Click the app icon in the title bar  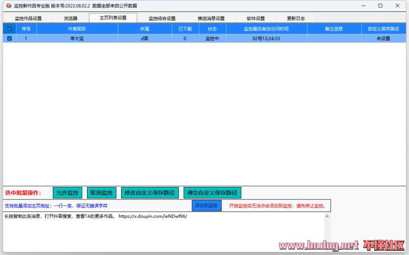8,6
